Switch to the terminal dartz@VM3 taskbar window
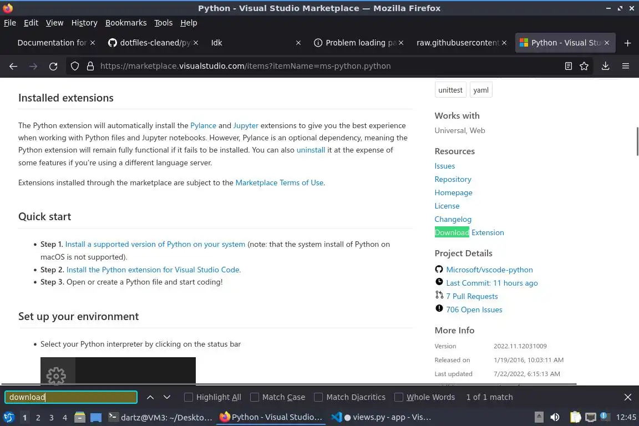 [x=160, y=417]
